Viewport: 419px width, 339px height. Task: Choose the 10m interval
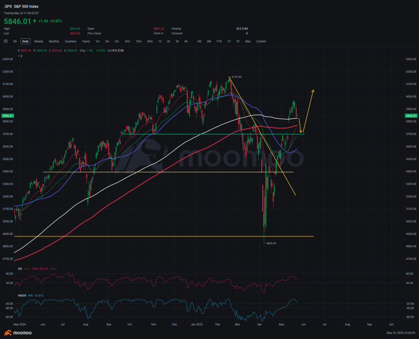click(128, 41)
